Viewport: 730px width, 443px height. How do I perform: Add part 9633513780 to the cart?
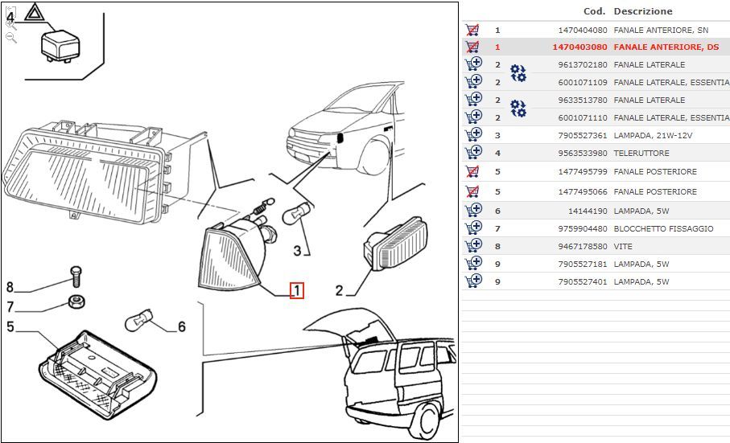(x=473, y=99)
